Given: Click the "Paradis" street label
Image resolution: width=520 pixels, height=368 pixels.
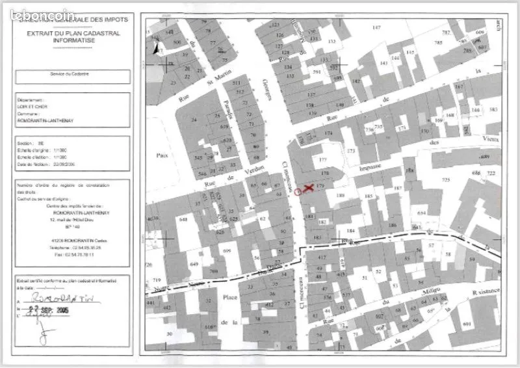Looking at the screenshot, I should [x=229, y=110].
